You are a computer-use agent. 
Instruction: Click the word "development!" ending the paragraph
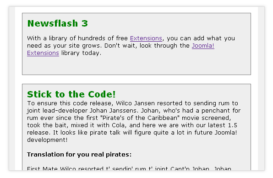click(47, 140)
